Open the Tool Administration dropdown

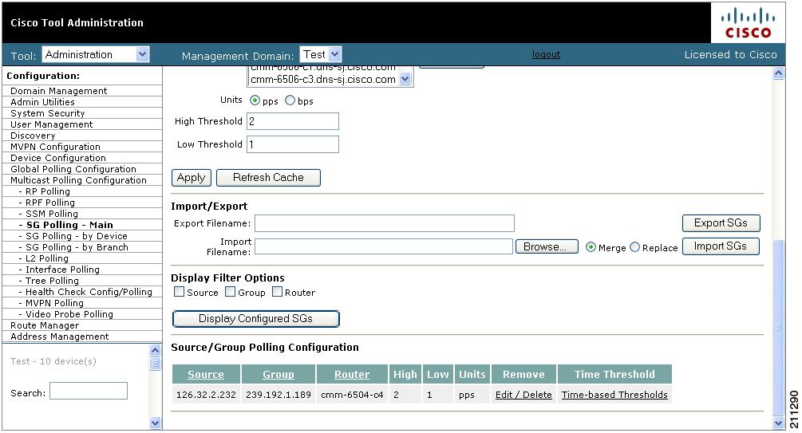tap(96, 55)
